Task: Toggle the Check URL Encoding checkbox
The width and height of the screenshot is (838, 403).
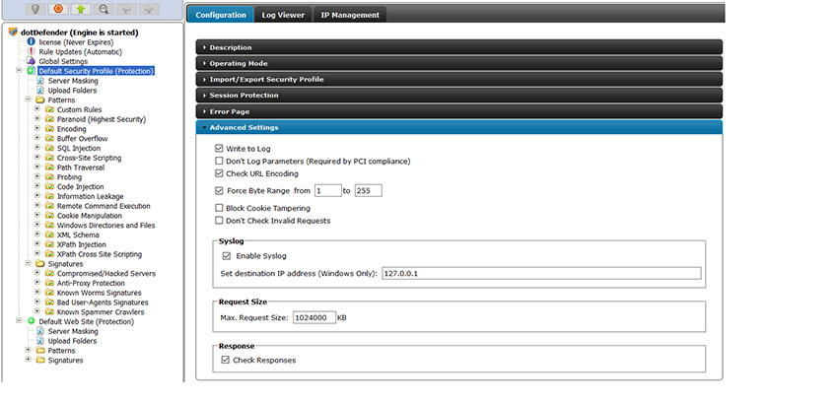Action: [219, 173]
